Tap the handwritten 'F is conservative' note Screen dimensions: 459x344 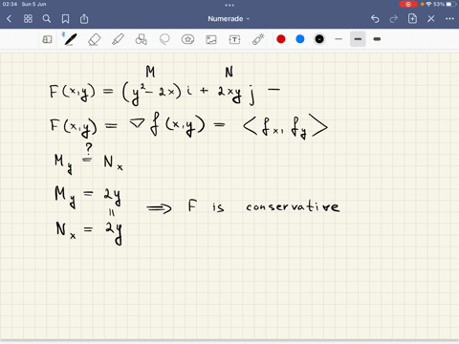(264, 206)
